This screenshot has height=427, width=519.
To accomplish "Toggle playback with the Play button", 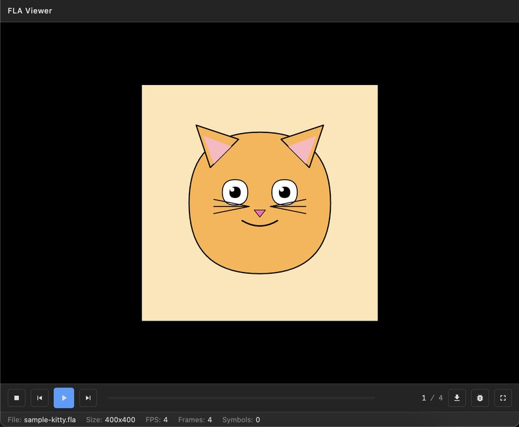I will tap(64, 398).
